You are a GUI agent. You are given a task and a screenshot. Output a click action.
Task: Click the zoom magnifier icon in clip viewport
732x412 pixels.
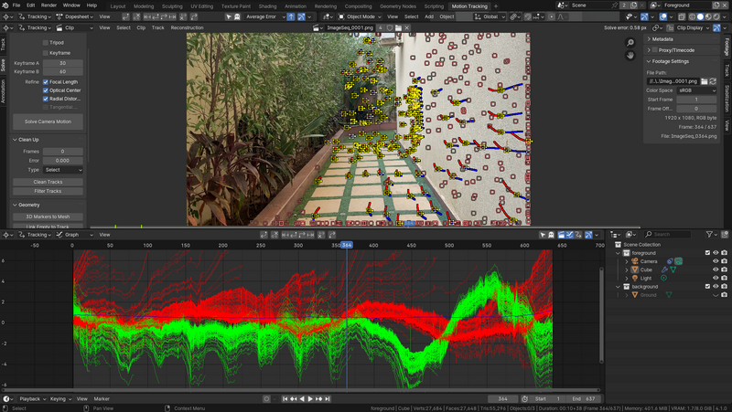coord(631,42)
